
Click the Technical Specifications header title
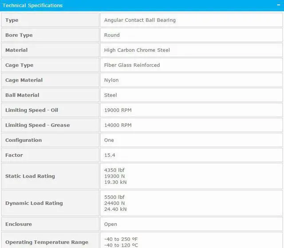(x=33, y=5)
